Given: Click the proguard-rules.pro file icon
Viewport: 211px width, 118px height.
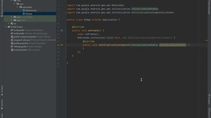Looking at the screenshot, I should pyautogui.click(x=12, y=40).
